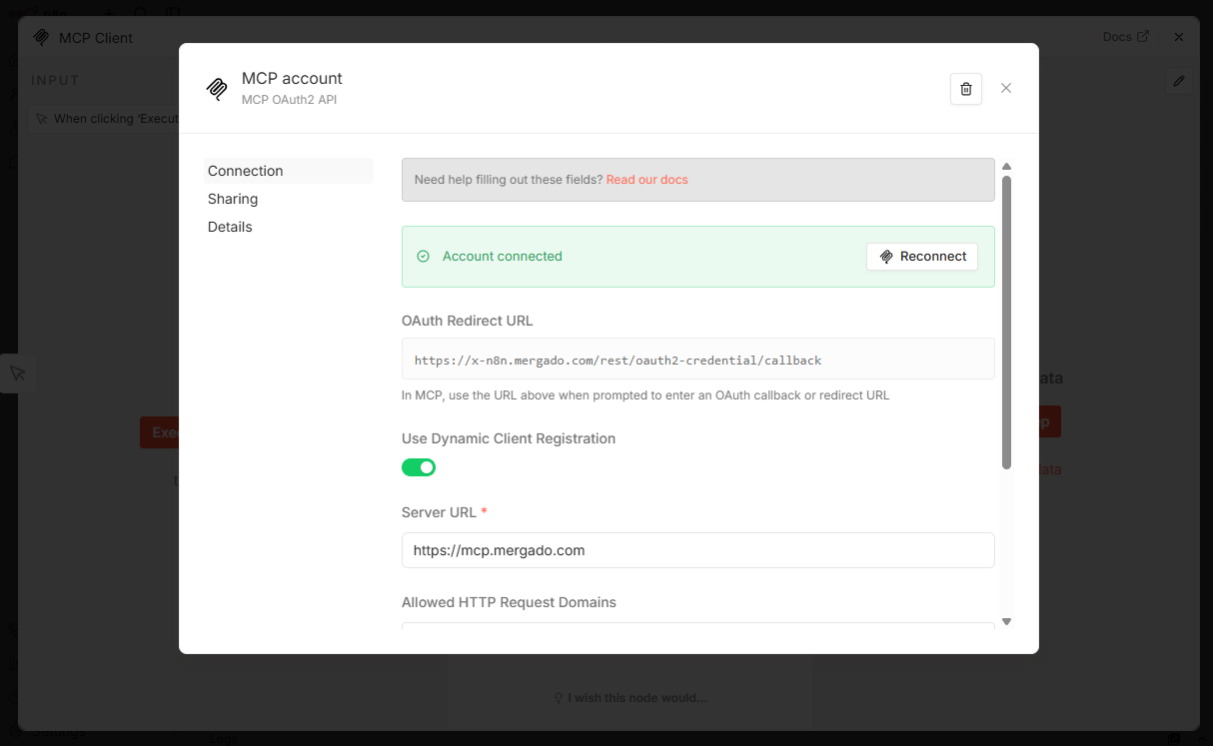The height and width of the screenshot is (746, 1213).
Task: Click the 'MCP OAuth2 API' subtitle text
Action: tap(289, 100)
